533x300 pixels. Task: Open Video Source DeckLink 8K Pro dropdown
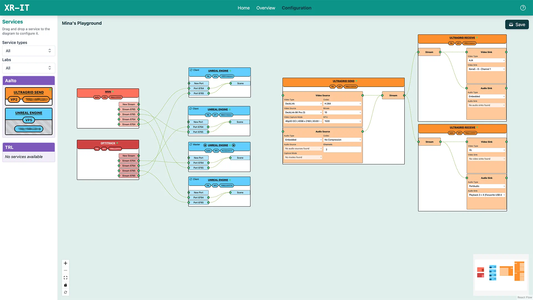coord(303,112)
